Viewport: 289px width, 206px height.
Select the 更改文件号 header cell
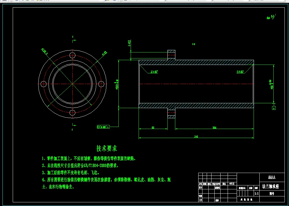pos(216,183)
